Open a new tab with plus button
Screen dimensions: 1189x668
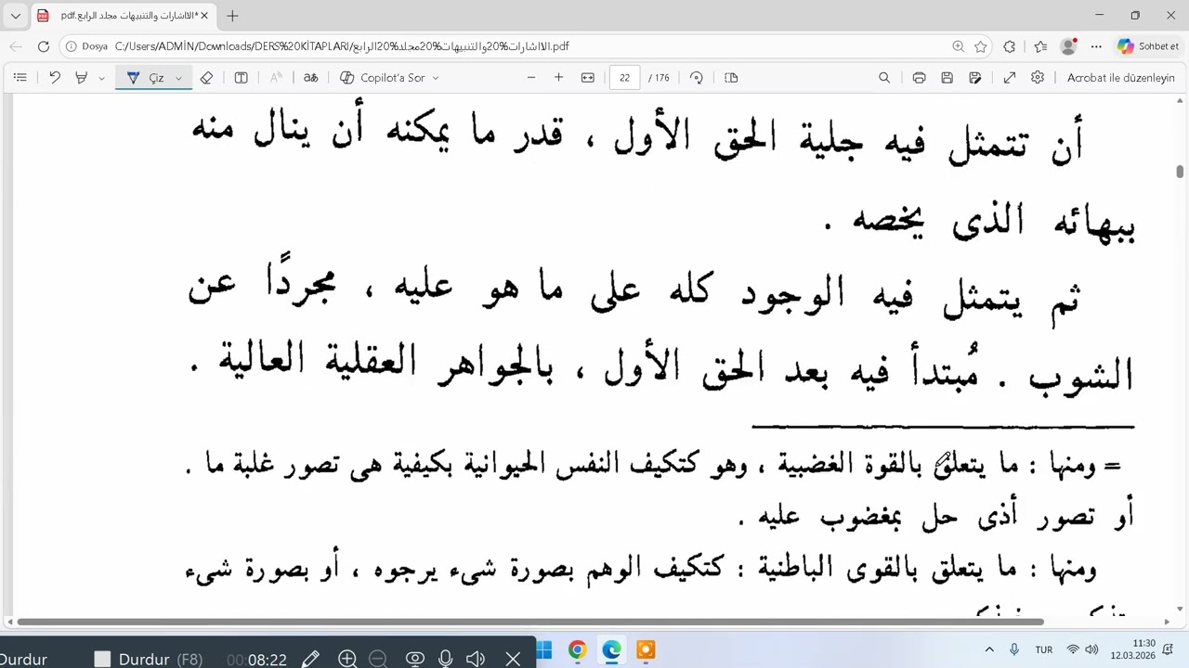[x=232, y=16]
